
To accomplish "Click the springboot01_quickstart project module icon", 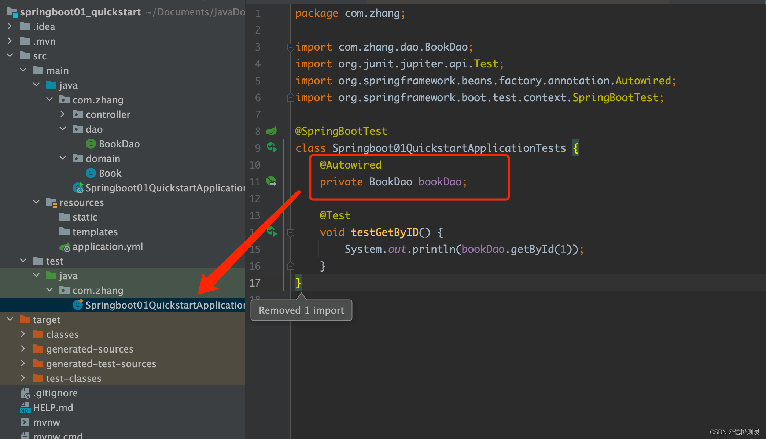I will 12,12.
